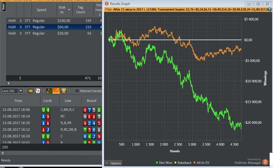The height and width of the screenshot is (168, 273).
Task: Toggle the Marked hands checkbox
Action: 77,91
